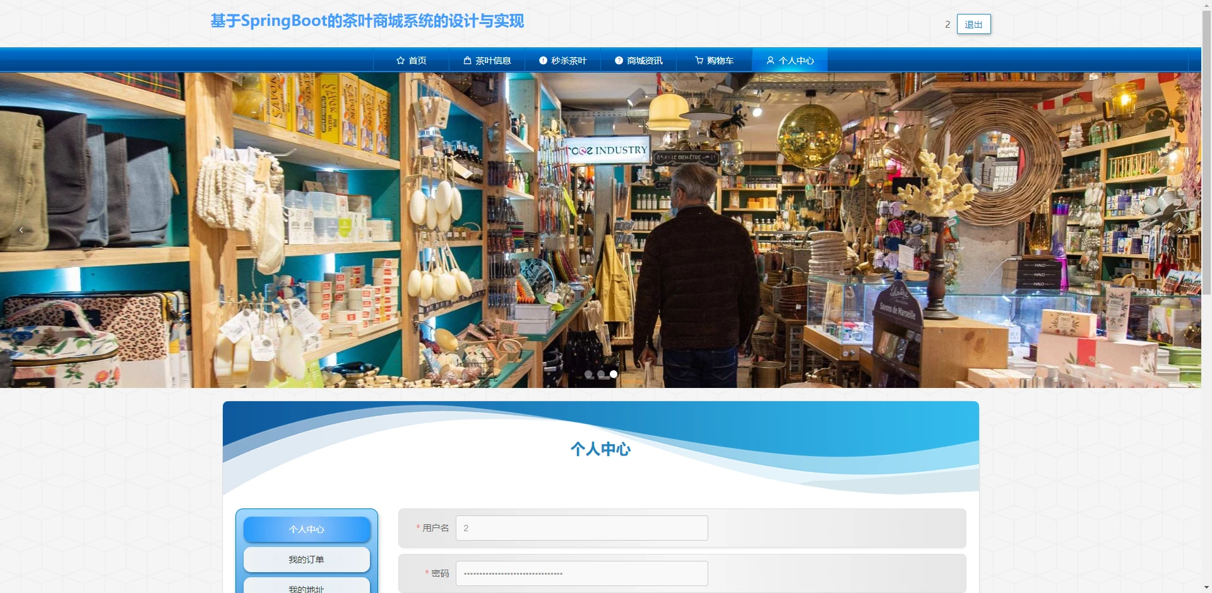Select the third carousel indicator dot
The height and width of the screenshot is (593, 1212).
tap(613, 373)
